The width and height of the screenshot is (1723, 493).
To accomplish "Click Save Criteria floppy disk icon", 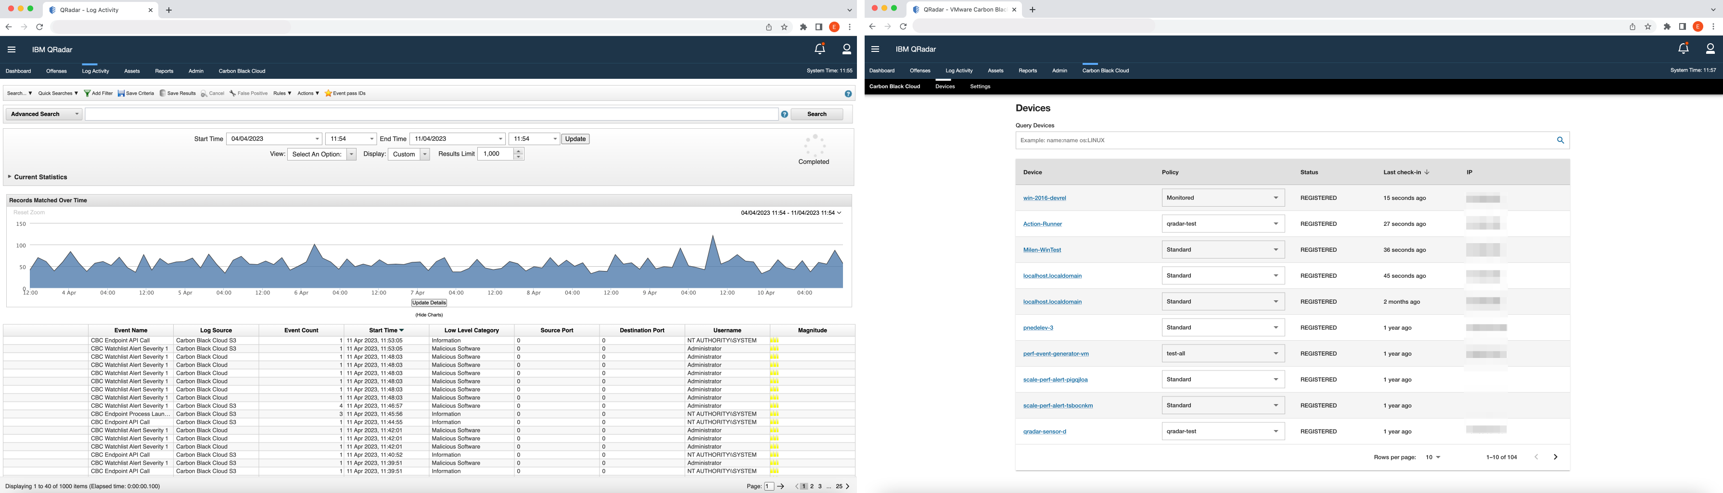I will tap(121, 94).
